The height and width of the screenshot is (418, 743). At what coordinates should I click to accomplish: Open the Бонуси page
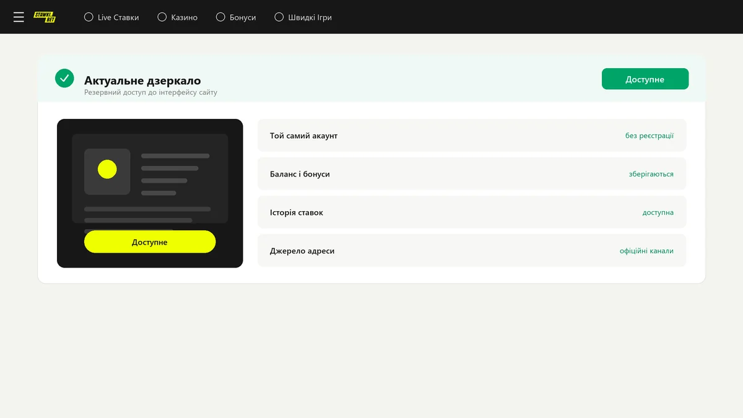236,17
